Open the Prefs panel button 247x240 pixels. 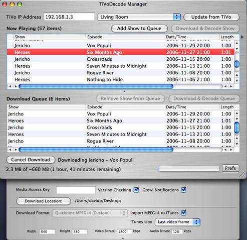230,168
